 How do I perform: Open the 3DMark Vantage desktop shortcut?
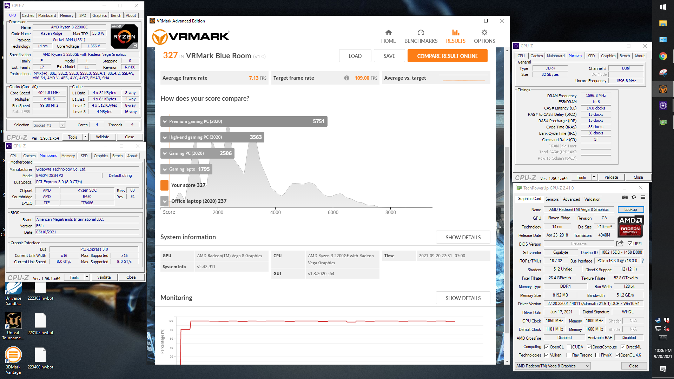coord(13,360)
